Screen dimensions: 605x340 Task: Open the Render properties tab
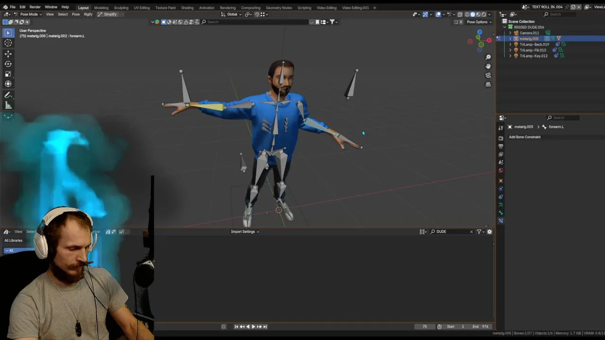[x=501, y=138]
